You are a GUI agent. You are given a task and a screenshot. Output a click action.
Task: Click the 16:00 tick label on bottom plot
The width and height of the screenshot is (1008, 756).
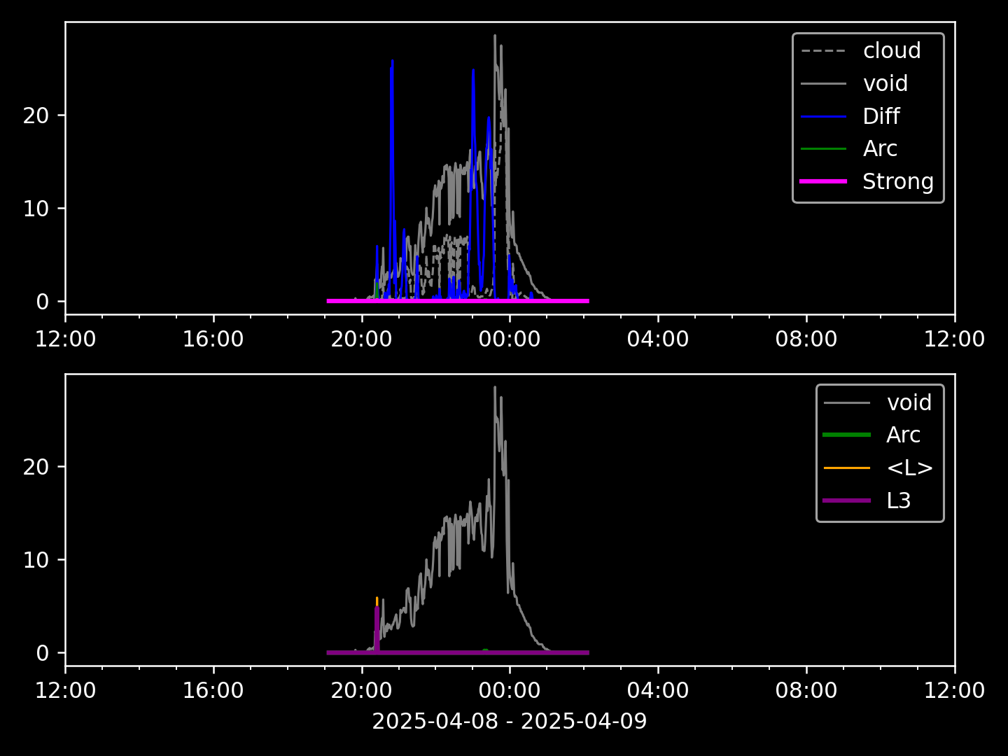tap(213, 691)
